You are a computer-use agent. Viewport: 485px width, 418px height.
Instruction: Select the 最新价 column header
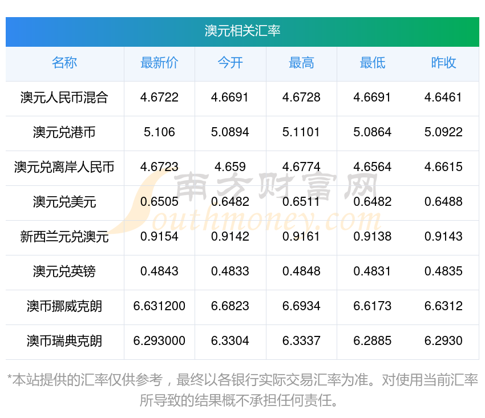click(159, 63)
